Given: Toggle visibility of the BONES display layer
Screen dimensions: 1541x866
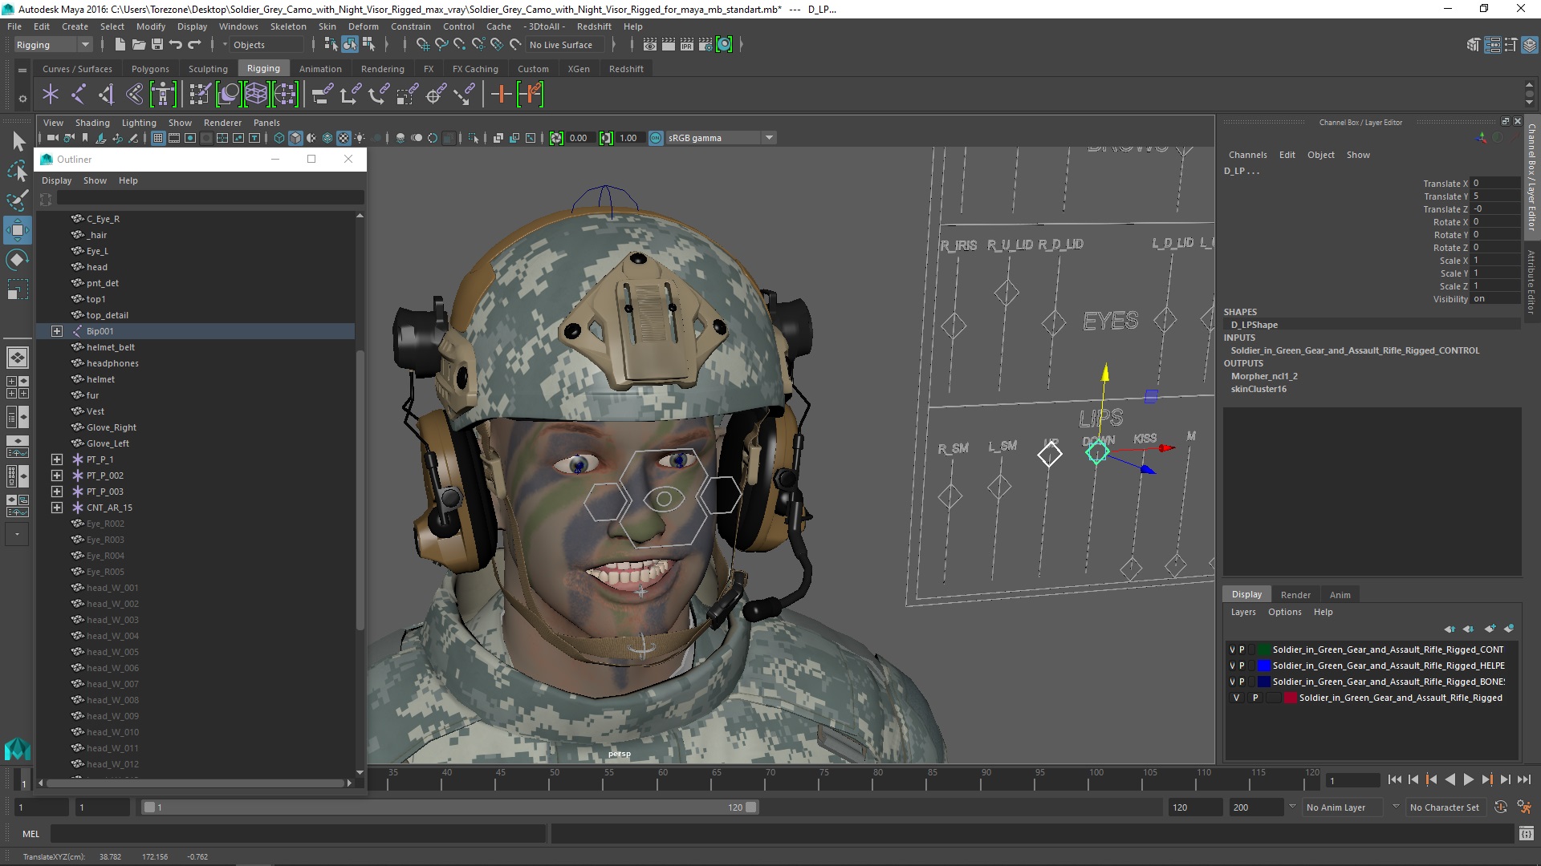Looking at the screenshot, I should click(1232, 682).
